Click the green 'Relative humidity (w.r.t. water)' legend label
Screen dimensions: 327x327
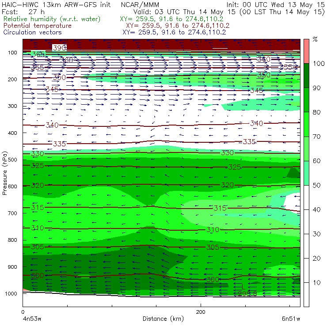click(x=52, y=19)
